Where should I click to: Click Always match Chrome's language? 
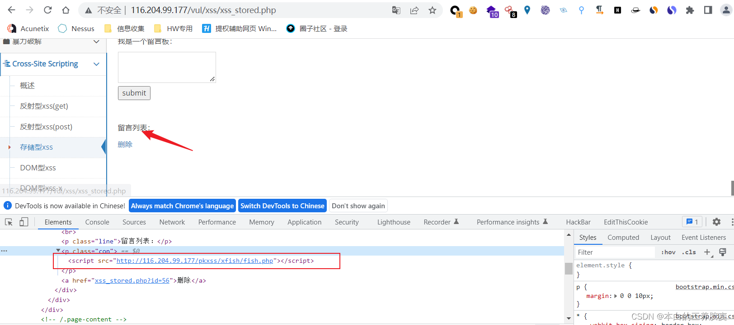pos(182,206)
